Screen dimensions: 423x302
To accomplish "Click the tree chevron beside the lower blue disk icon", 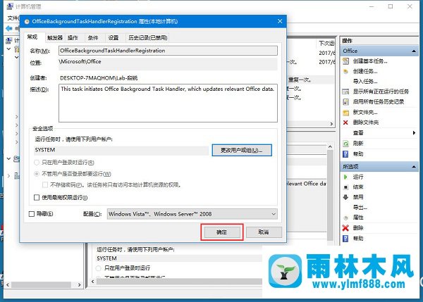I will pyautogui.click(x=8, y=158).
